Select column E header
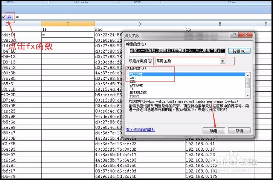273x180 pixels. 220,24
